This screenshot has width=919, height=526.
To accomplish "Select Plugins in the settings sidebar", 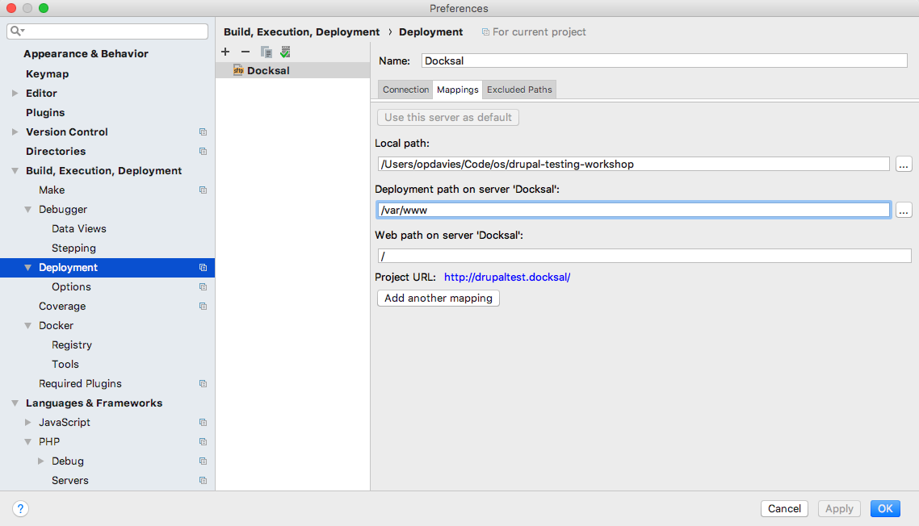I will (45, 112).
